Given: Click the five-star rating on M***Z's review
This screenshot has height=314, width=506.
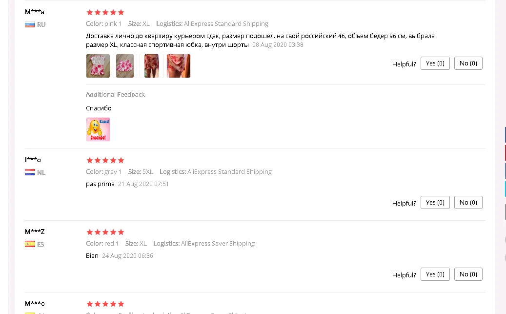Looking at the screenshot, I should click(105, 232).
